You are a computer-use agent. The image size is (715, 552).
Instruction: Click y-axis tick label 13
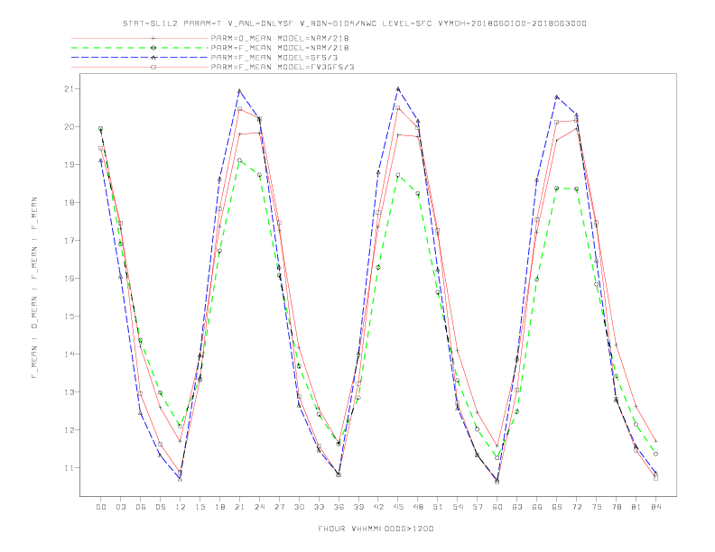point(70,391)
